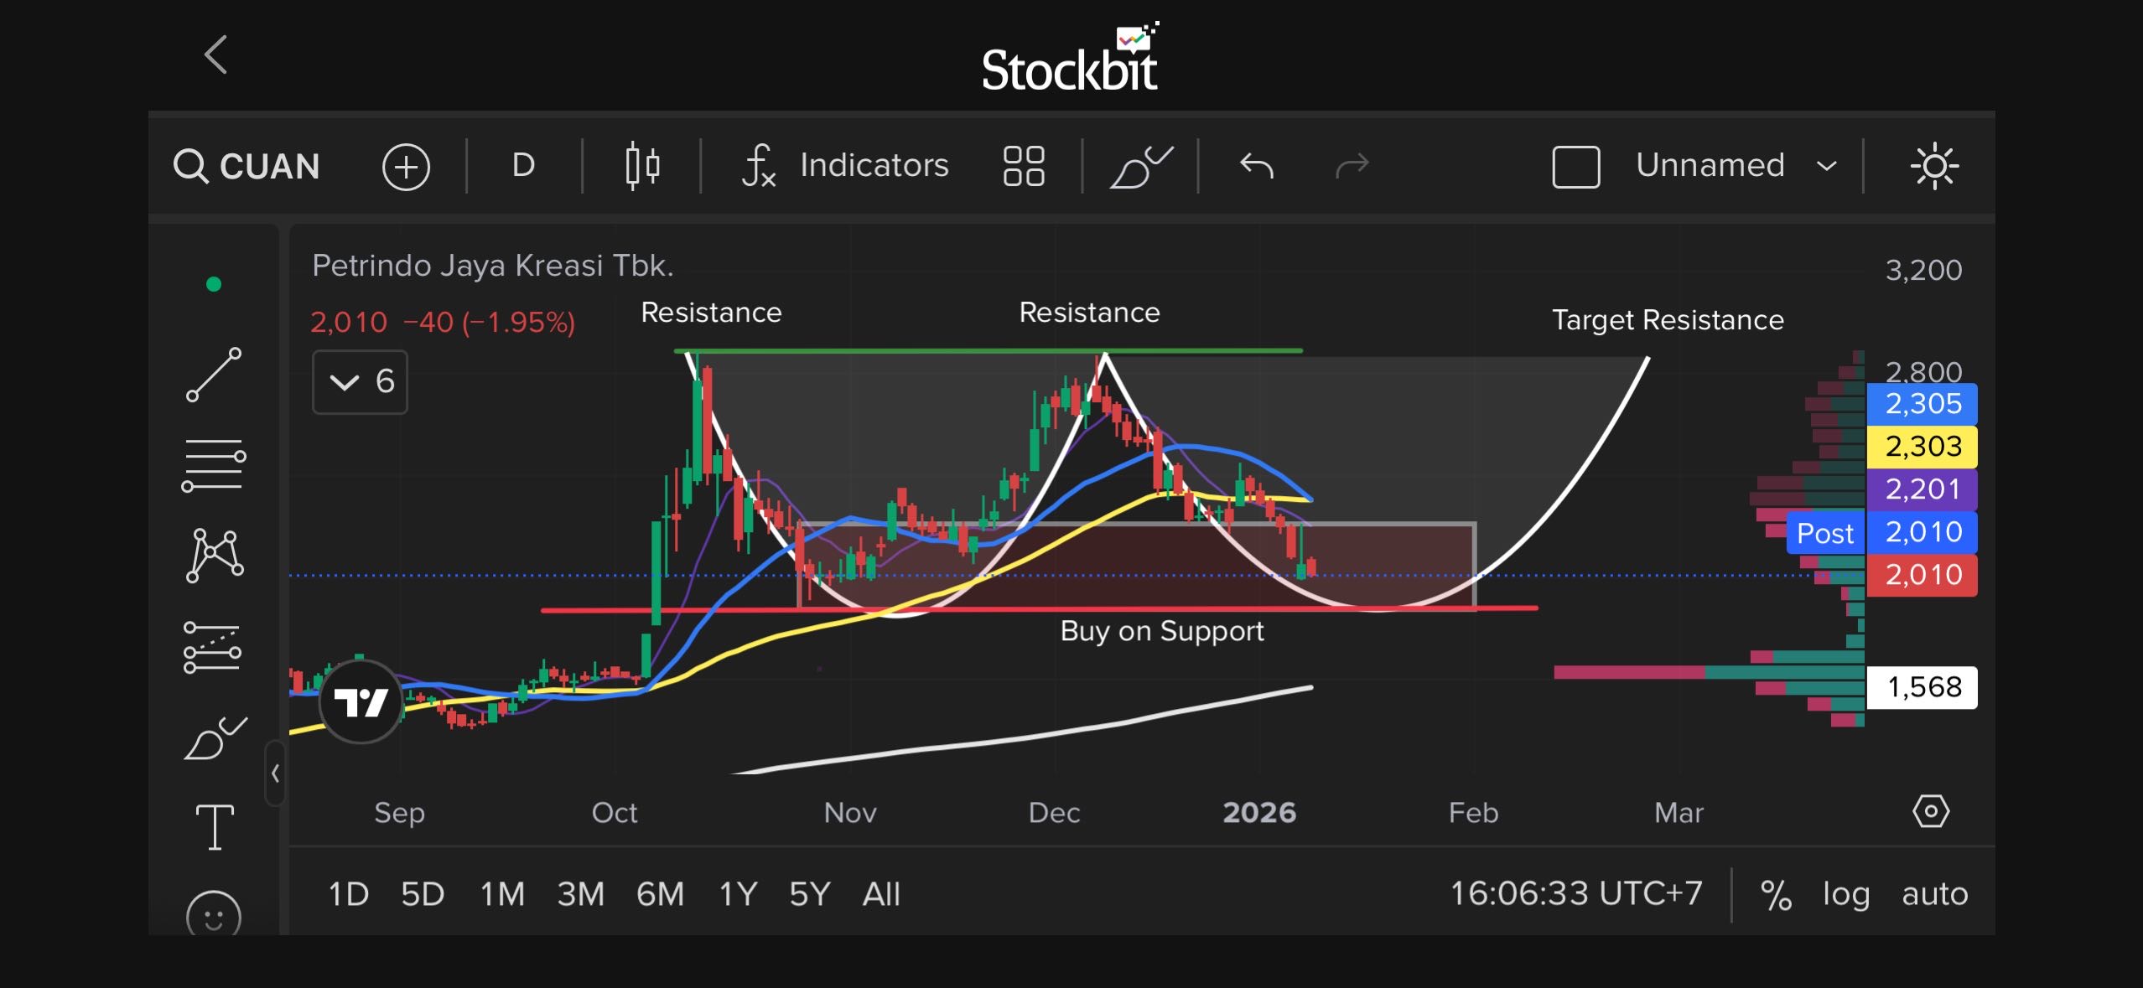Collapse the drawing toolbar side arrow
Image resolution: width=2143 pixels, height=988 pixels.
[275, 773]
